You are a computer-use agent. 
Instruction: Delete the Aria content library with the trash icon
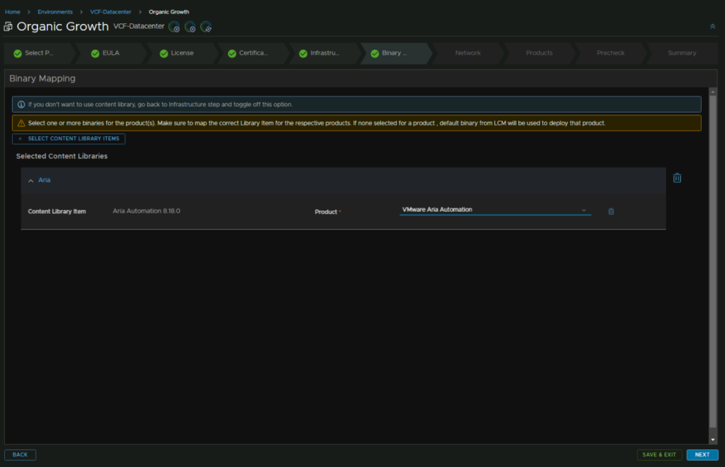coord(677,178)
